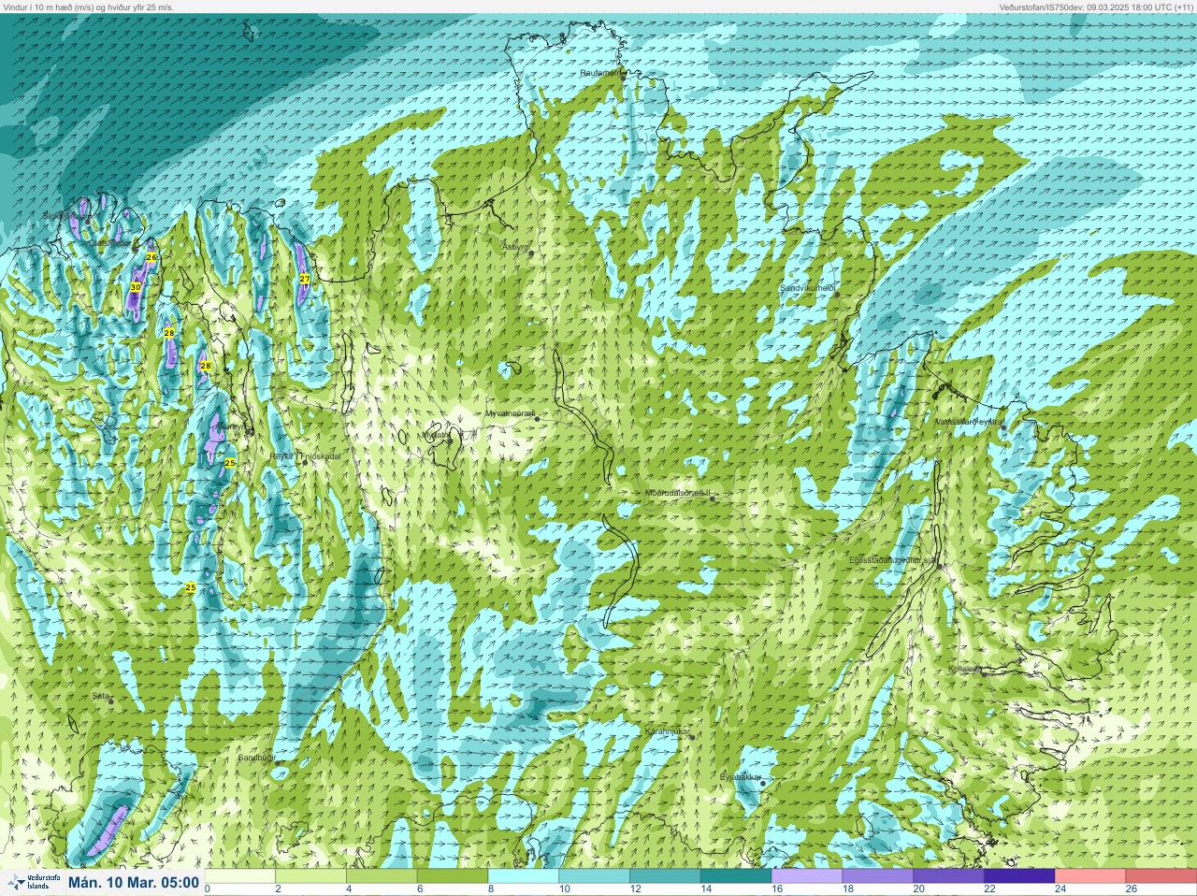Select the 16–18 m/s legend color
Image resolution: width=1197 pixels, height=896 pixels.
pos(807,876)
